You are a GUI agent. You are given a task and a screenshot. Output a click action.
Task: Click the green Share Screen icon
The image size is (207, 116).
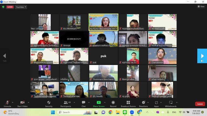99,103
